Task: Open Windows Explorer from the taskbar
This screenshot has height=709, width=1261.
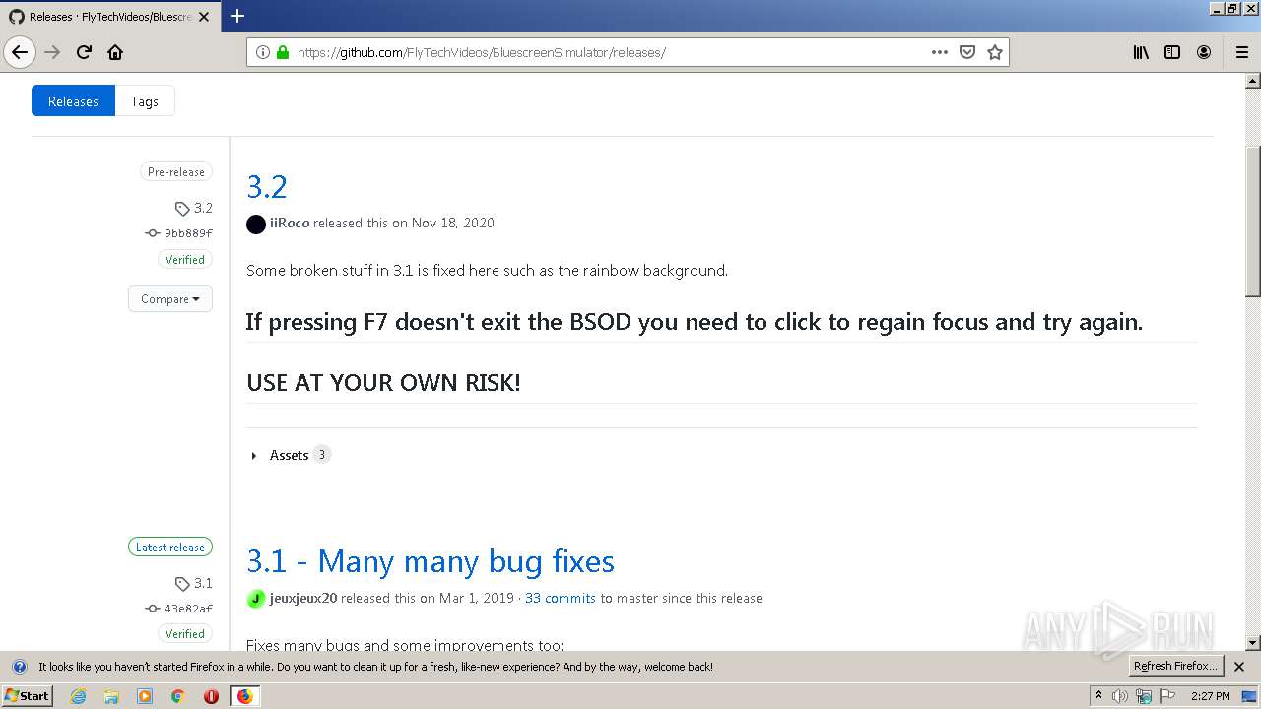Action: 111,696
